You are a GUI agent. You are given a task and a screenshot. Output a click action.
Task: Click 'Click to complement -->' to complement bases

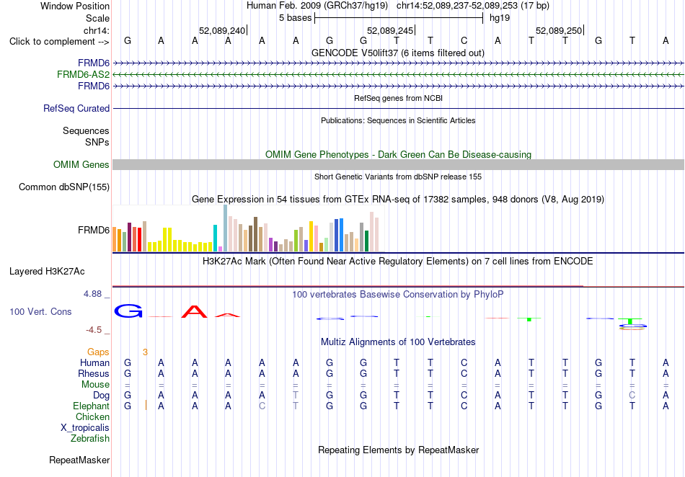59,42
